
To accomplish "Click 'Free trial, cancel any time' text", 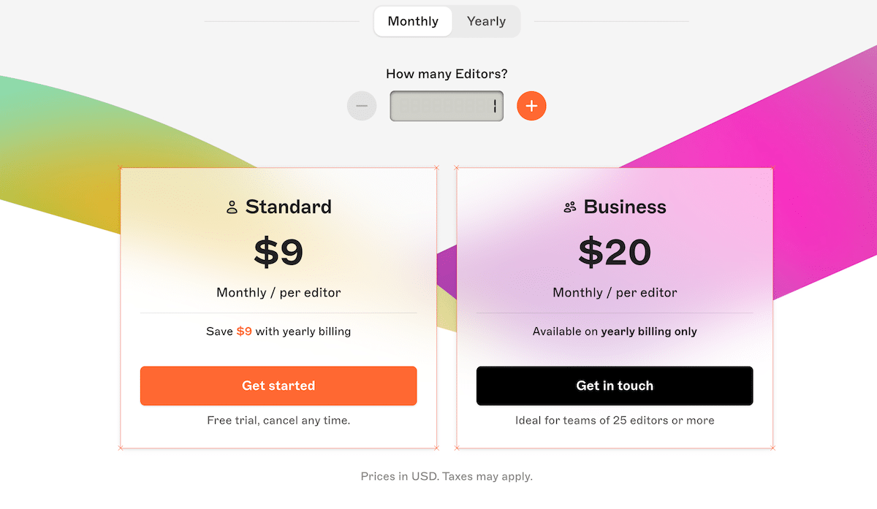I will pos(278,421).
